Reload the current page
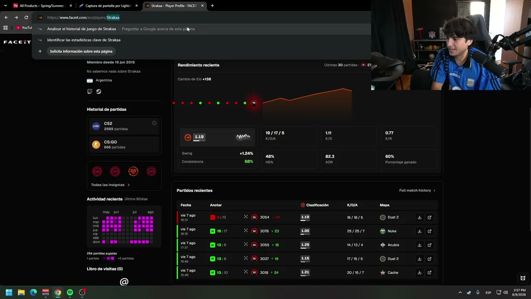Screen dimensions: 531x299 coord(26,17)
